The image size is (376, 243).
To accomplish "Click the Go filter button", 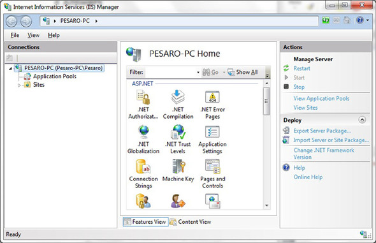I will click(x=210, y=72).
